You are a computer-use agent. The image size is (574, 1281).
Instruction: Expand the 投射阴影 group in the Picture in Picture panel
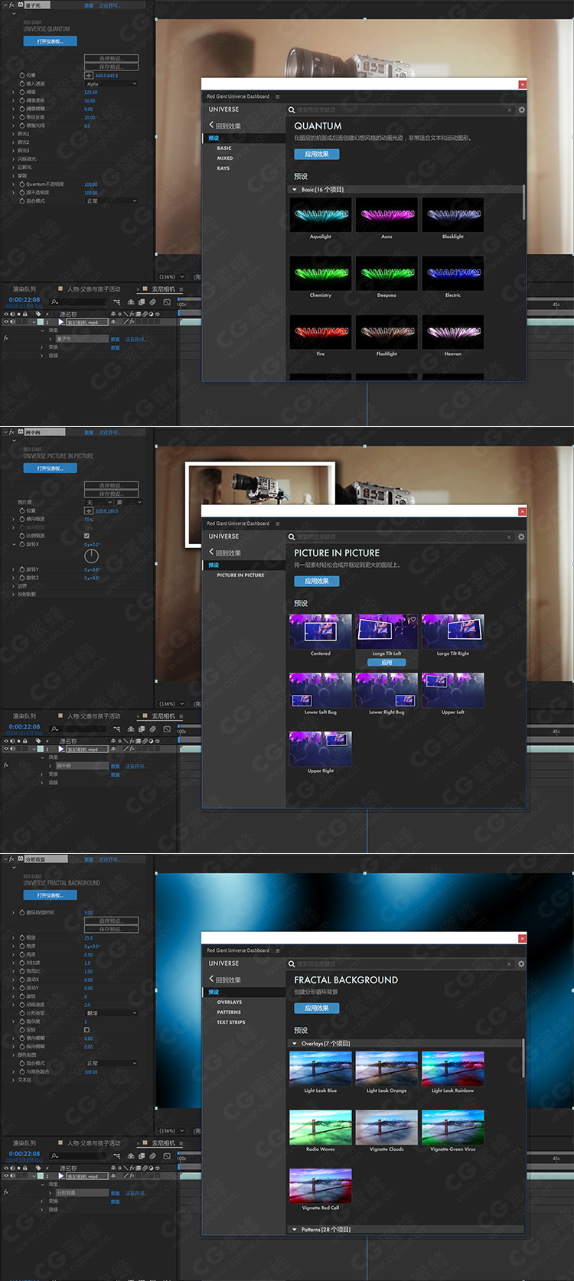(x=14, y=594)
